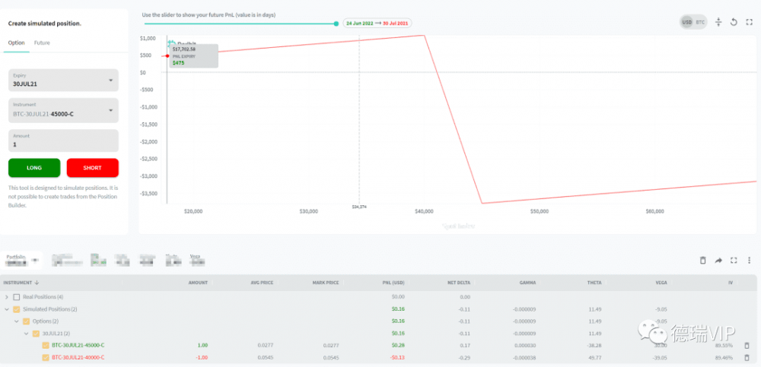
Task: Click the vertical center-align chart icon
Action: [x=718, y=22]
